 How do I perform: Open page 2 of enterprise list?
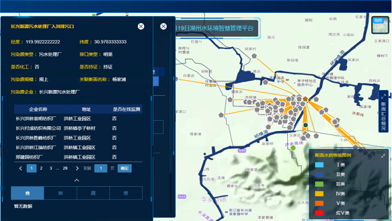click(41, 168)
